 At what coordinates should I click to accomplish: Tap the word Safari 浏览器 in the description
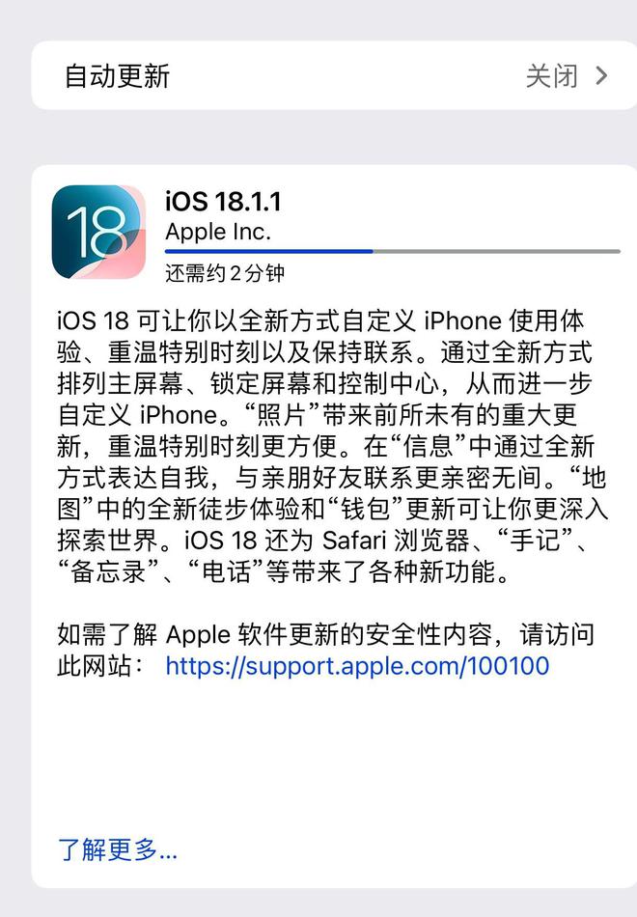pyautogui.click(x=396, y=540)
